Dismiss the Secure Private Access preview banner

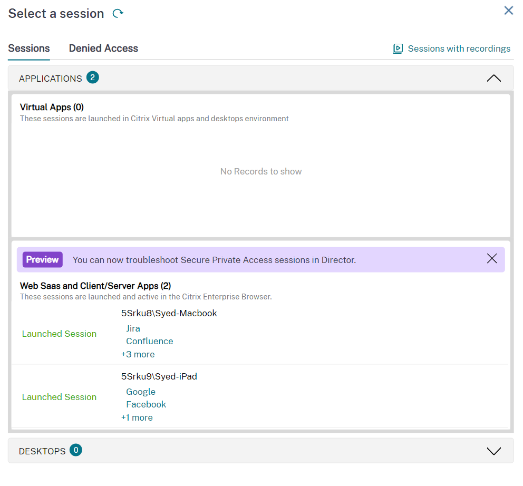pos(492,258)
